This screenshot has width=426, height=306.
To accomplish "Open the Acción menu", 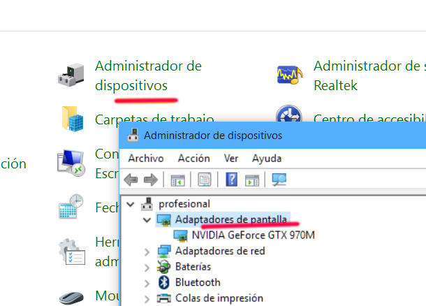I will click(x=193, y=158).
